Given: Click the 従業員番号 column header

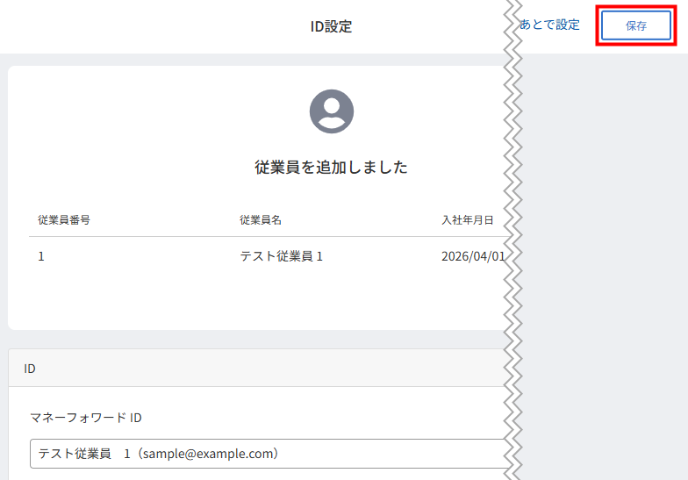Looking at the screenshot, I should coord(64,219).
